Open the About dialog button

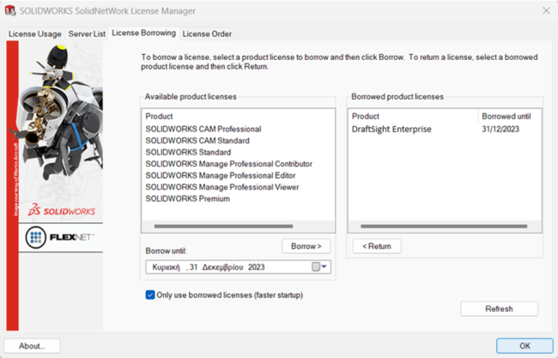click(x=32, y=345)
